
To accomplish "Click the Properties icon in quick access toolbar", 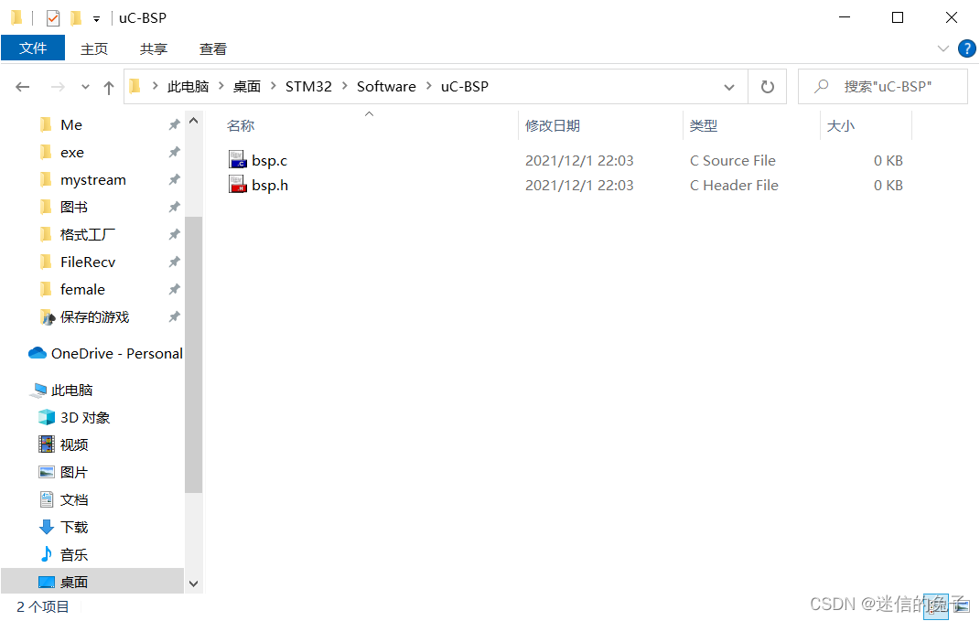I will 53,18.
